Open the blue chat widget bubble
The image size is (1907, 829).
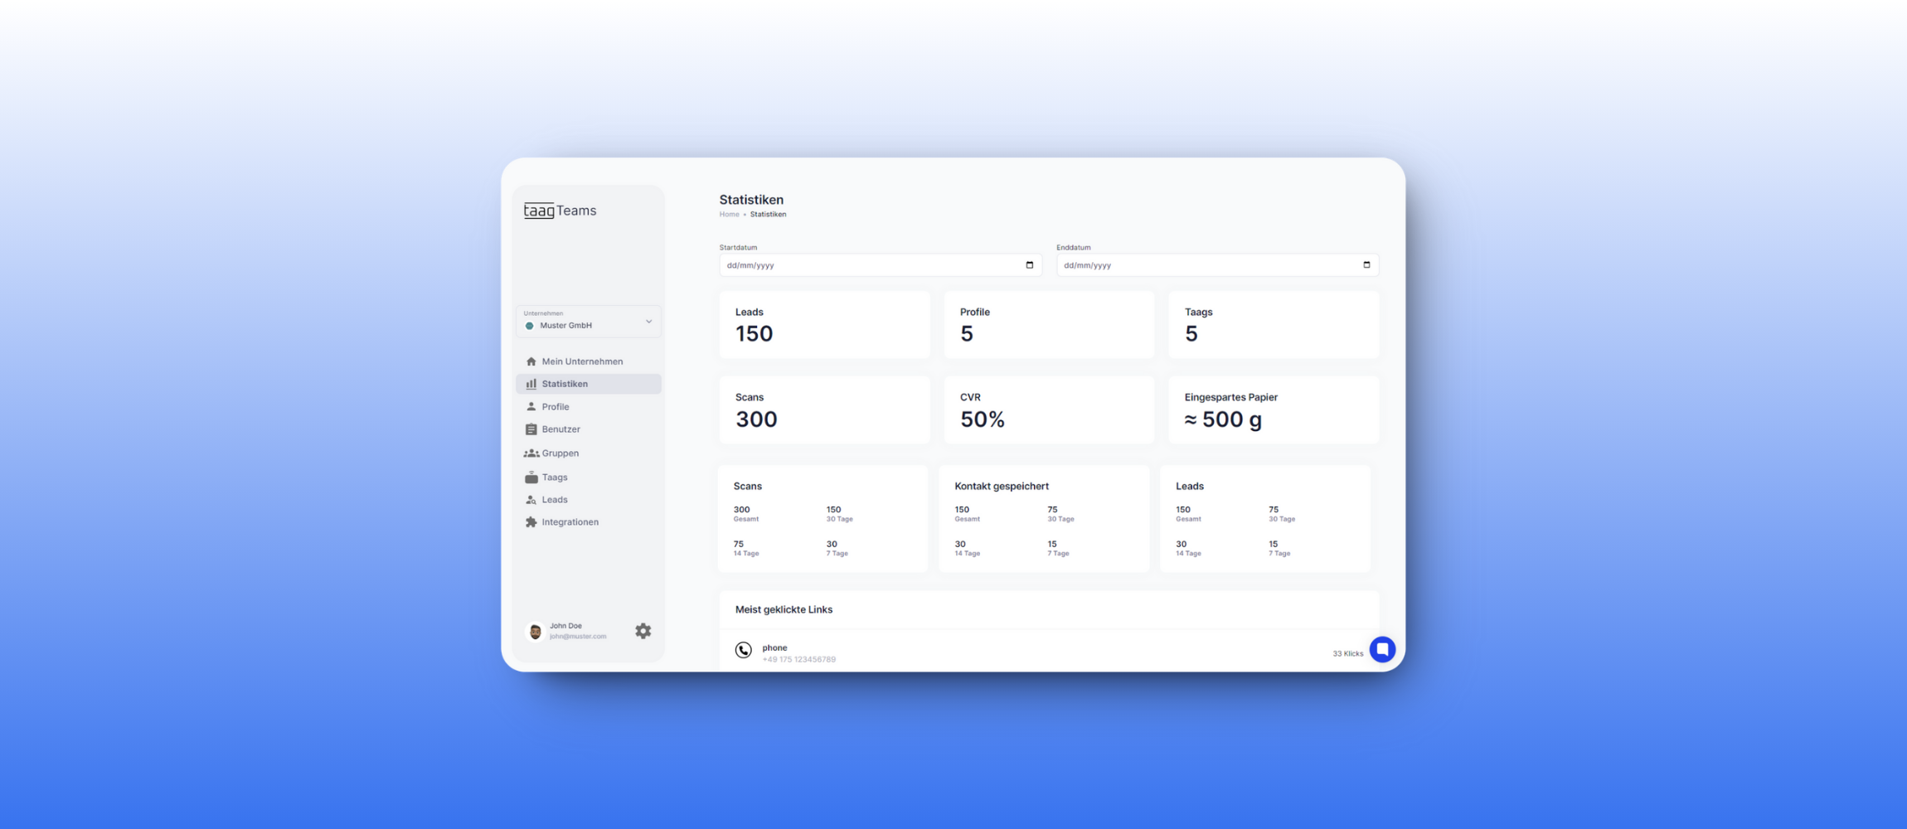coord(1381,649)
